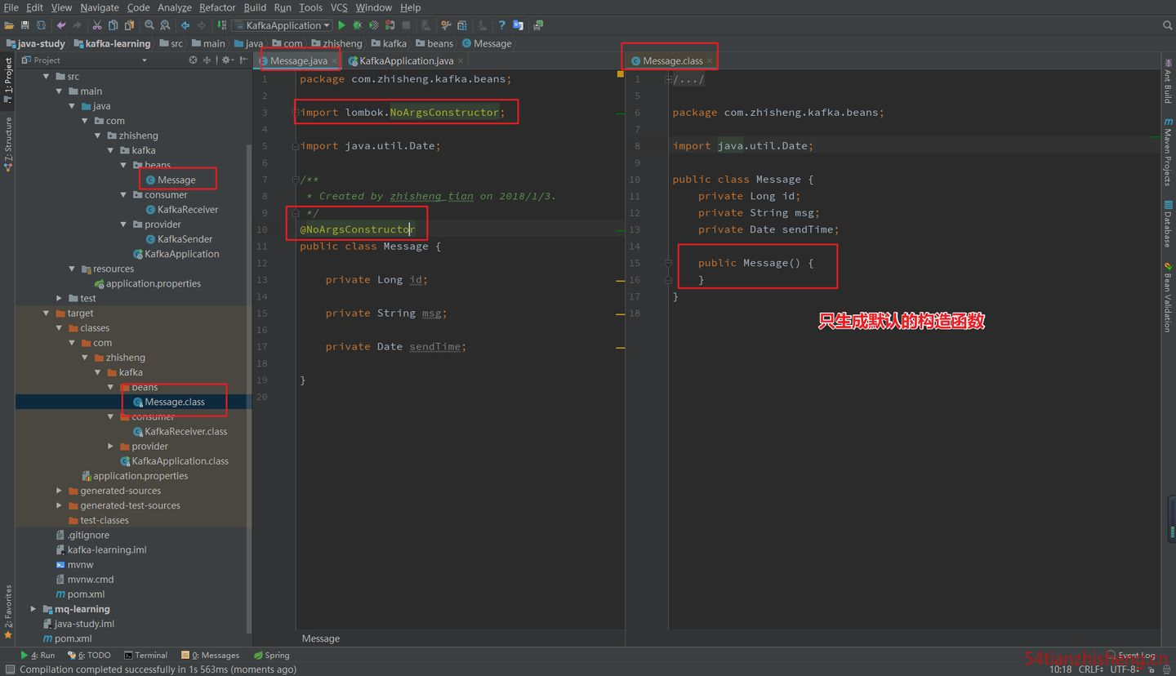Open the Database side panel

(x=1168, y=223)
